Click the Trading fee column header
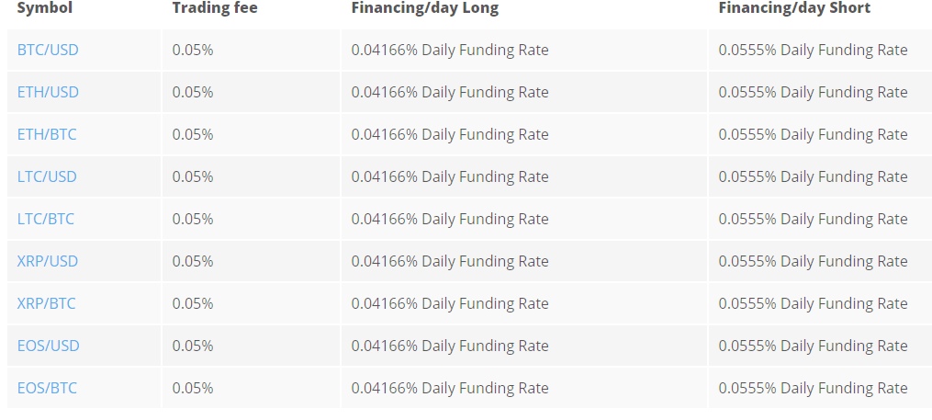 [215, 8]
